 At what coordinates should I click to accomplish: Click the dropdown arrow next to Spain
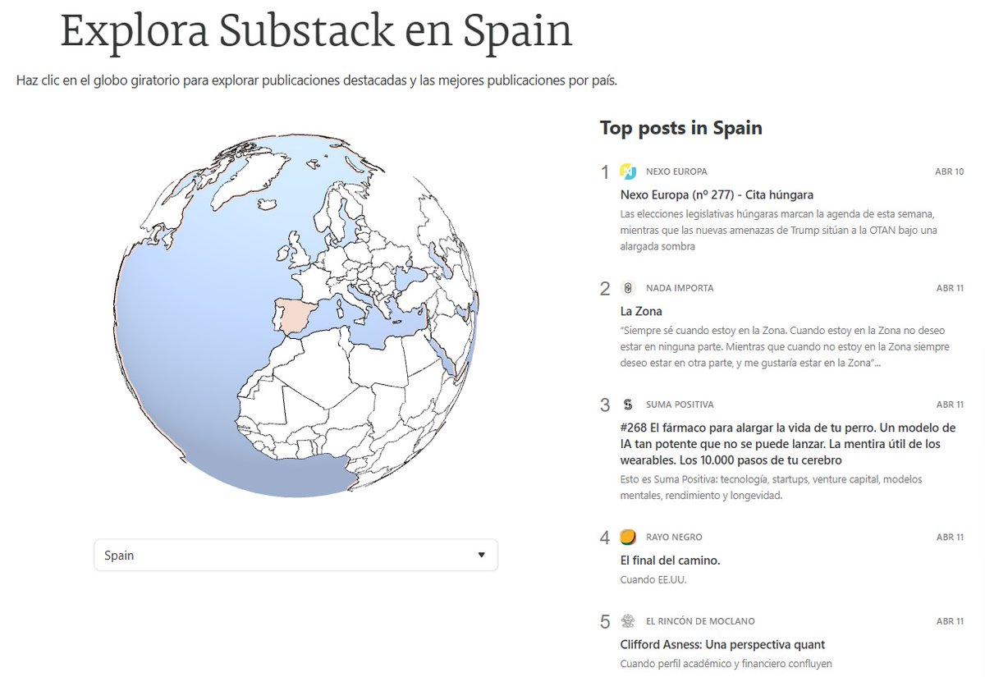click(x=481, y=555)
